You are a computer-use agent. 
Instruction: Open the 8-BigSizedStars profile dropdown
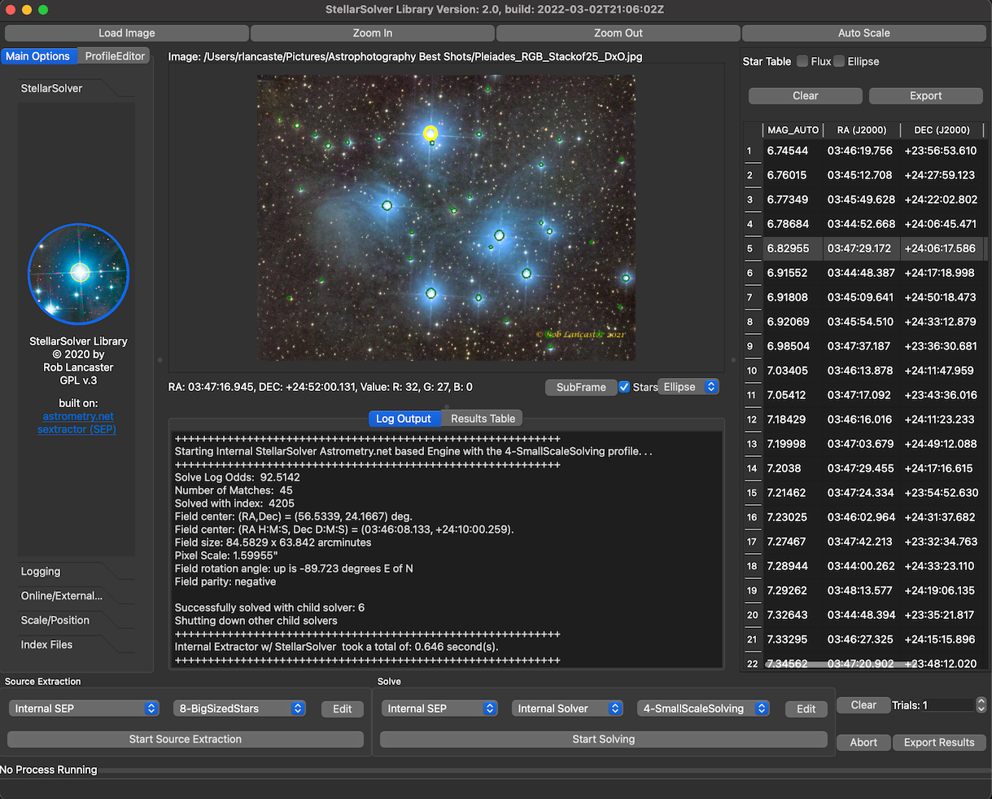239,709
